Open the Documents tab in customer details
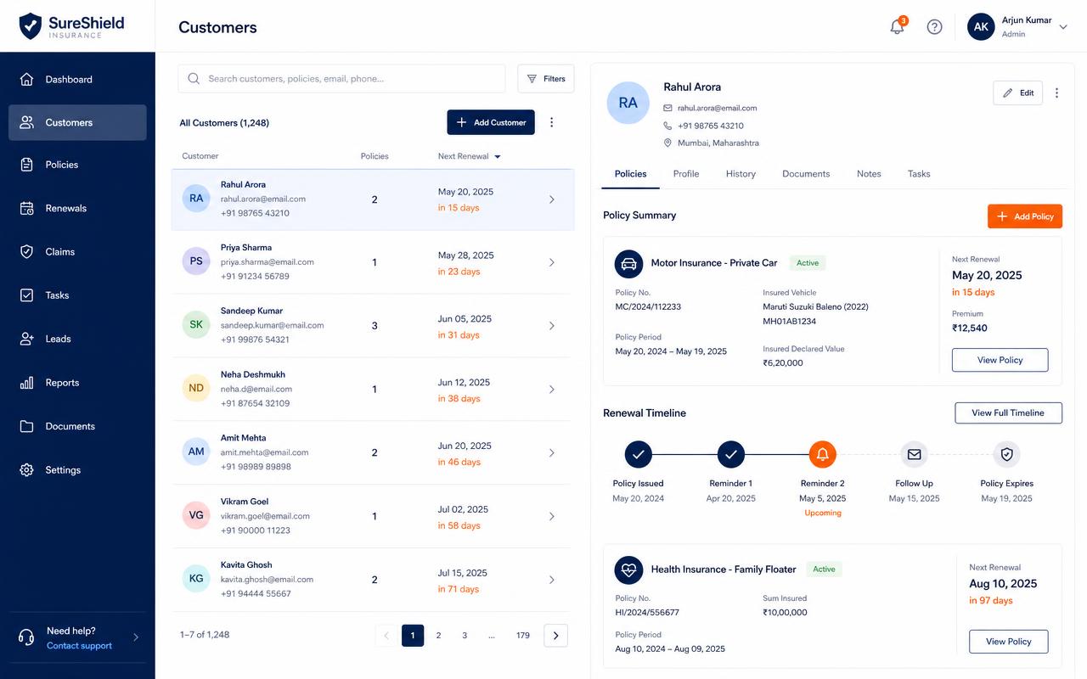The image size is (1087, 679). (806, 174)
